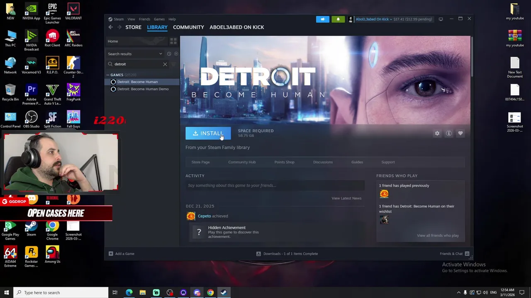
Task: Open the Discussions link
Action: coord(323,162)
